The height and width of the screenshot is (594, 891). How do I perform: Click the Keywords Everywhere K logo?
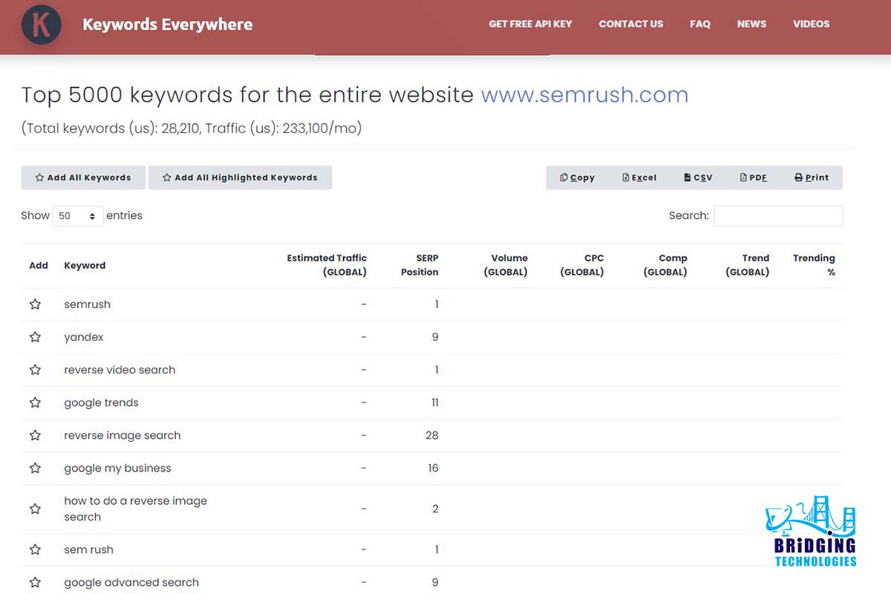tap(41, 25)
